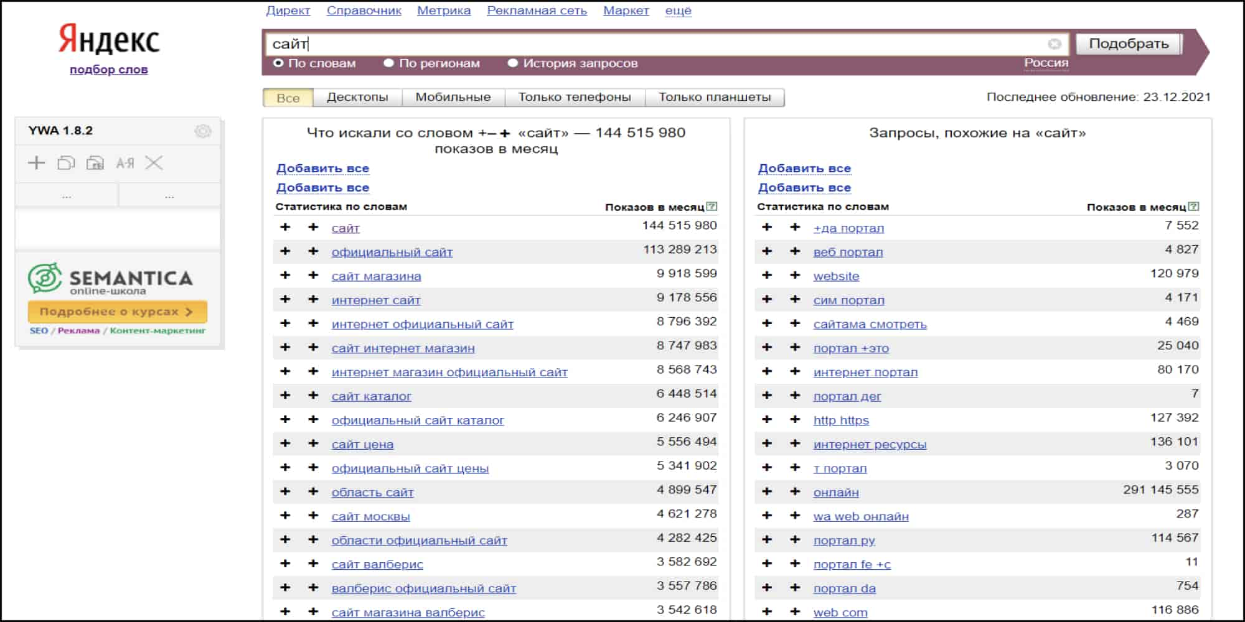Click the YWA copy with frequencies icon
The image size is (1245, 622).
(95, 163)
